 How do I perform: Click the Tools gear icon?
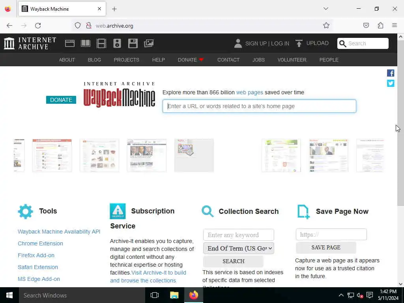pos(26,211)
